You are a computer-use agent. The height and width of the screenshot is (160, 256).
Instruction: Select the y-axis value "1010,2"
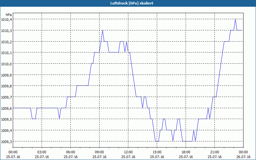pyautogui.click(x=6, y=42)
